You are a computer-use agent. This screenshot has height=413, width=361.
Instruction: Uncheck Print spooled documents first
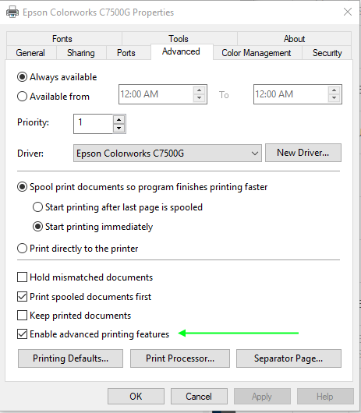click(x=22, y=297)
